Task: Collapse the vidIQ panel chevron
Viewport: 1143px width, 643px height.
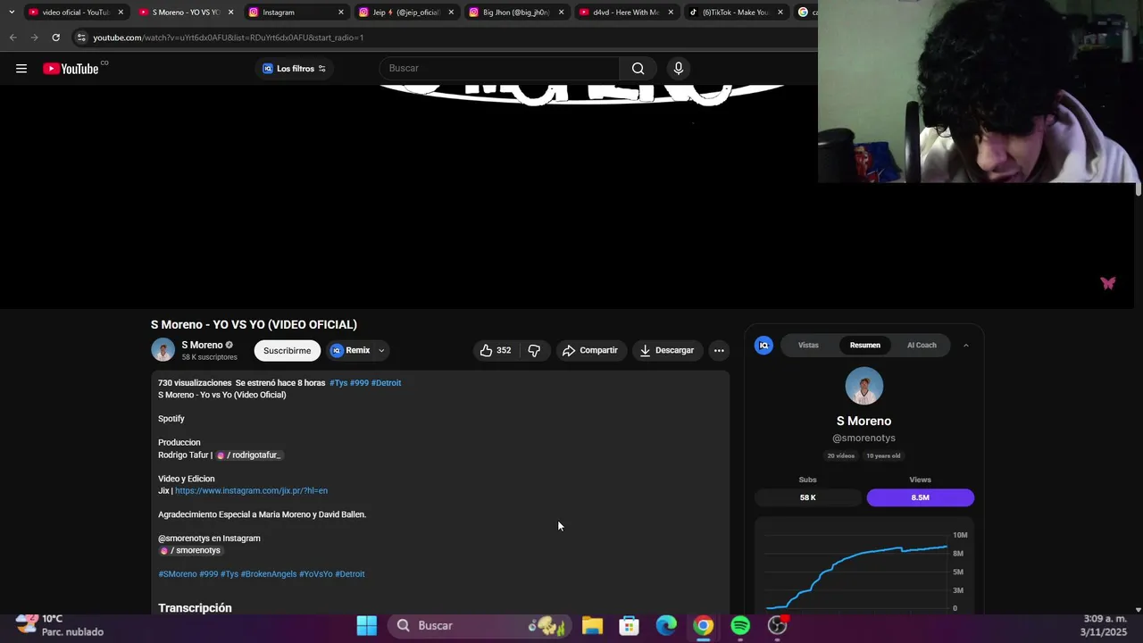Action: [x=965, y=346]
